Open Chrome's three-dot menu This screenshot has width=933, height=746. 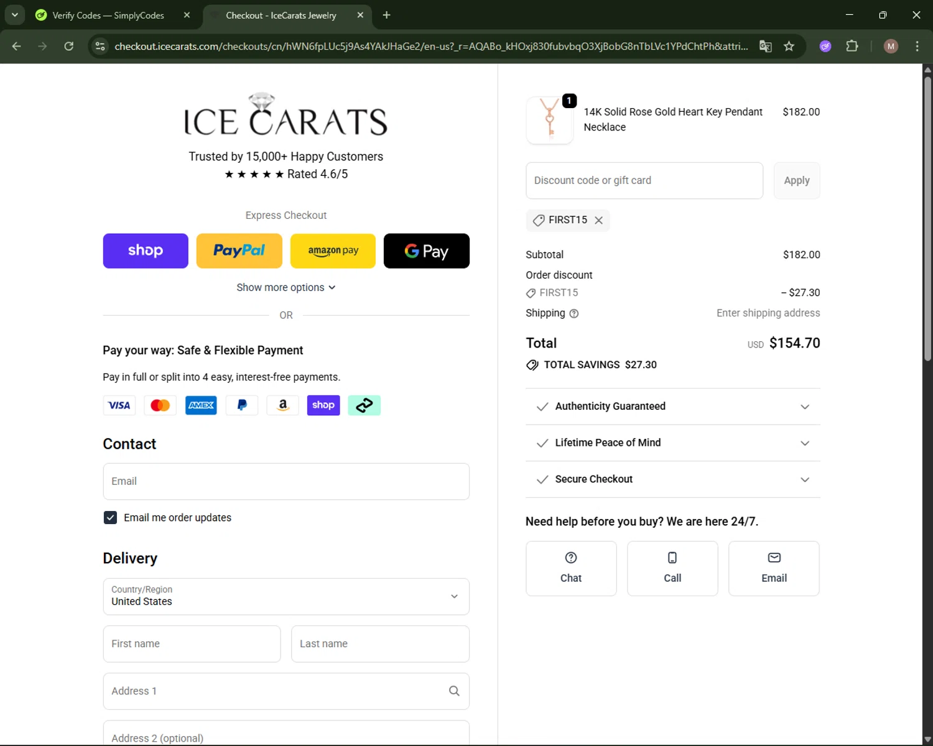[x=917, y=46]
